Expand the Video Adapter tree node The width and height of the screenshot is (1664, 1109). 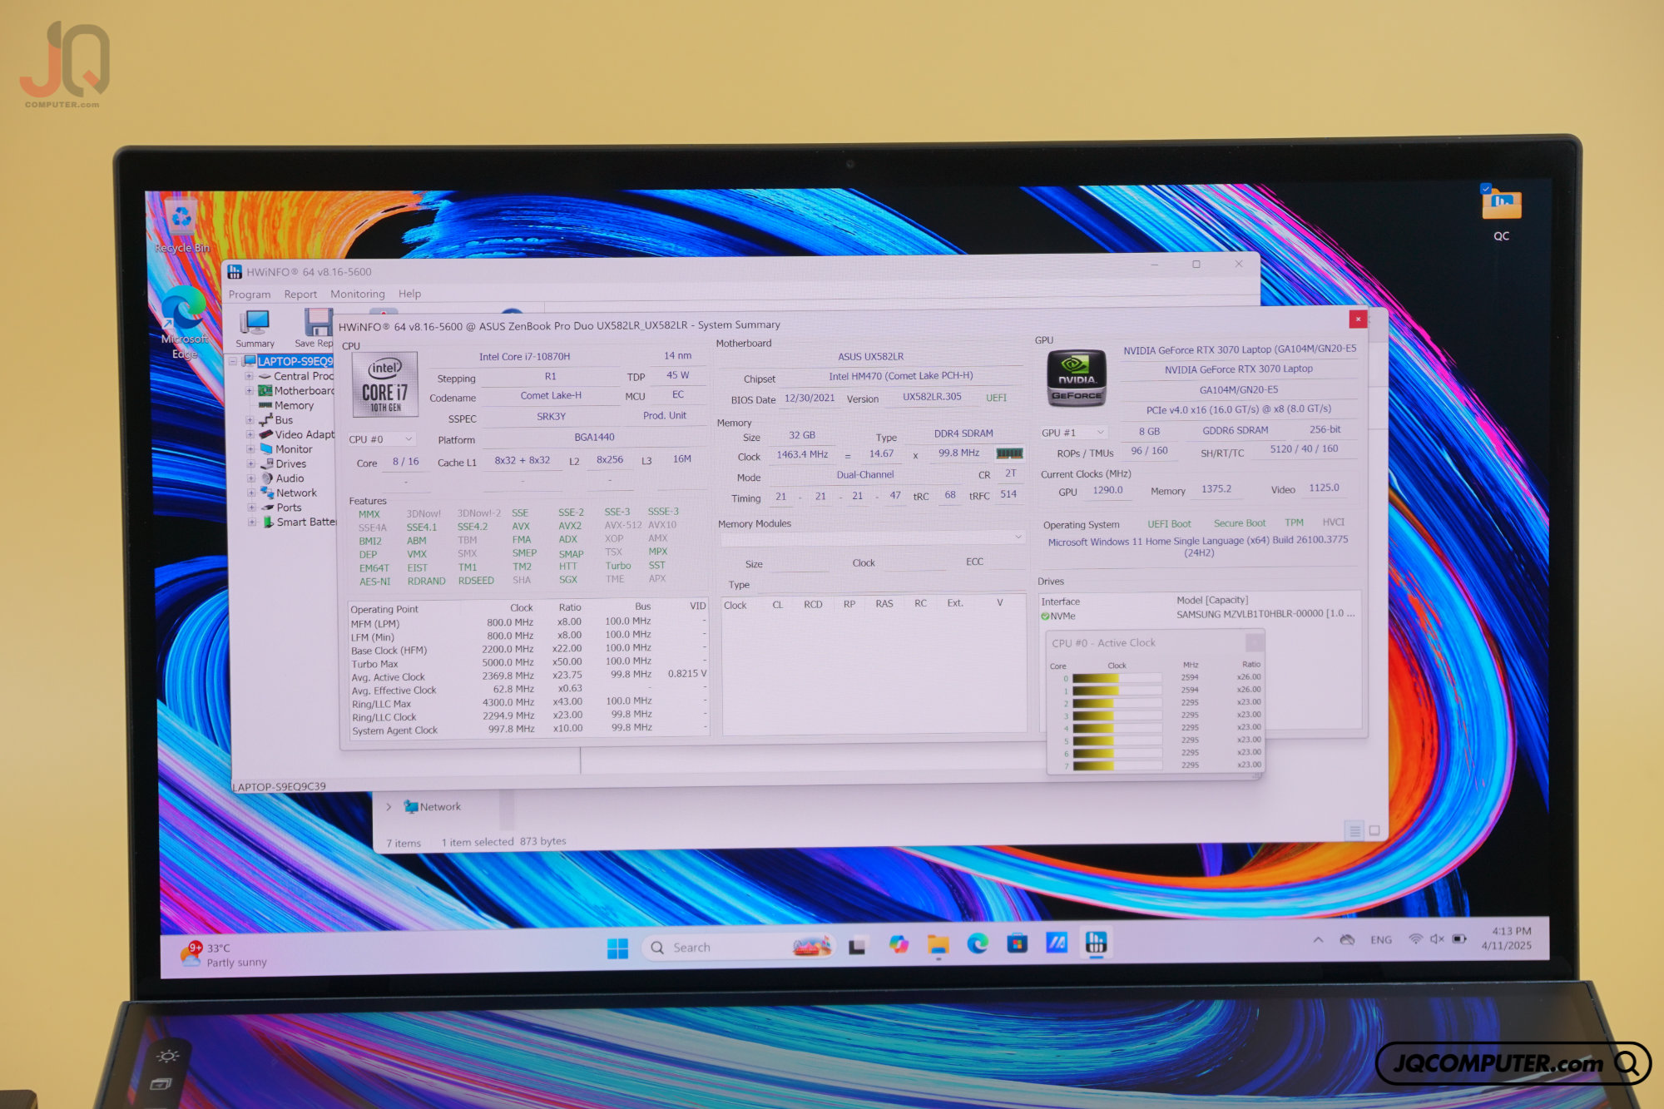[250, 434]
